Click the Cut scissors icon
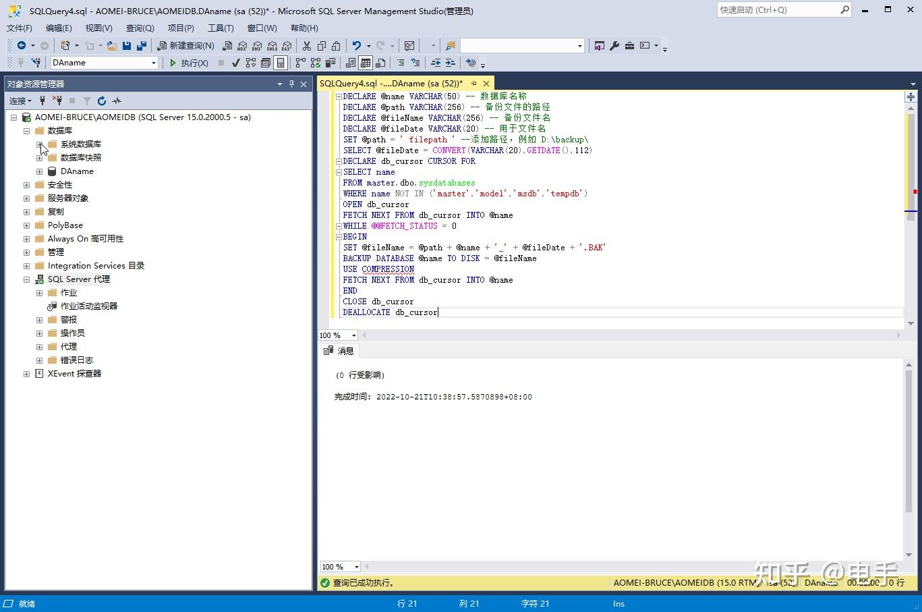Screen dimensions: 922x612 click(307, 45)
